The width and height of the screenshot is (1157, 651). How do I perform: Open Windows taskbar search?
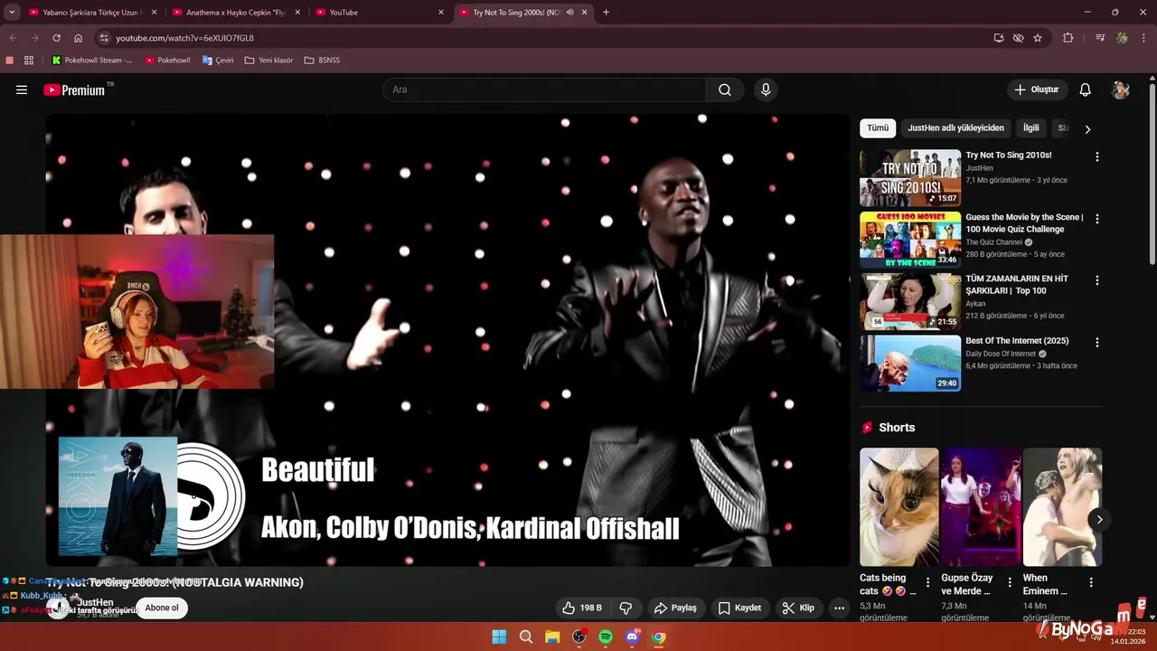(x=526, y=637)
